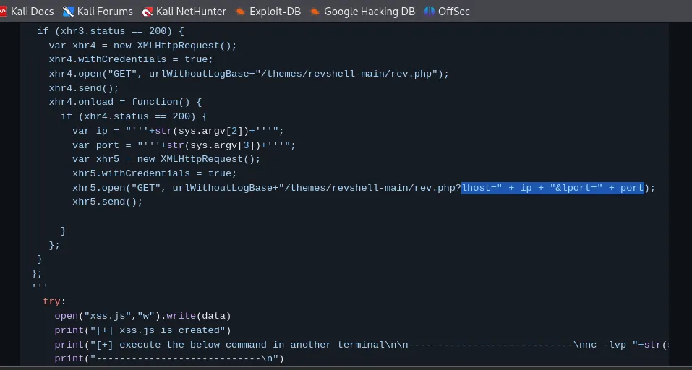Click the print 'execute the below command' line
This screenshot has height=370, width=692.
point(362,345)
